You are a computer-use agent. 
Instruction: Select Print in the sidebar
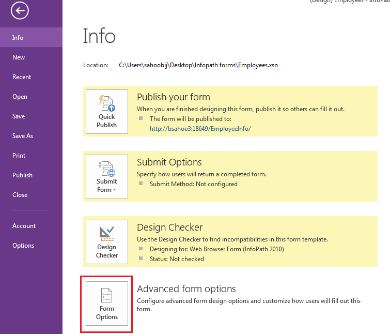click(x=31, y=155)
